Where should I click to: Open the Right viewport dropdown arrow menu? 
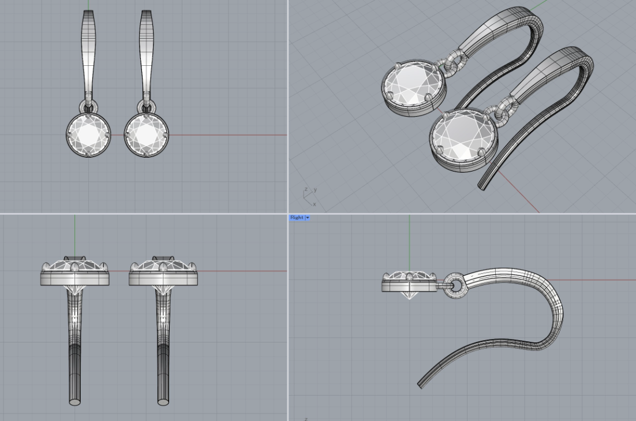pos(308,218)
